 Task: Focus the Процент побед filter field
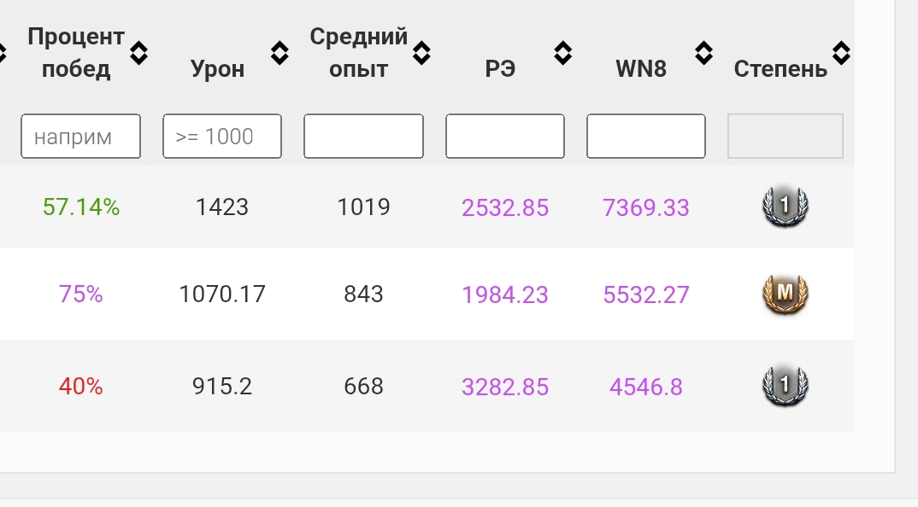pyautogui.click(x=80, y=137)
